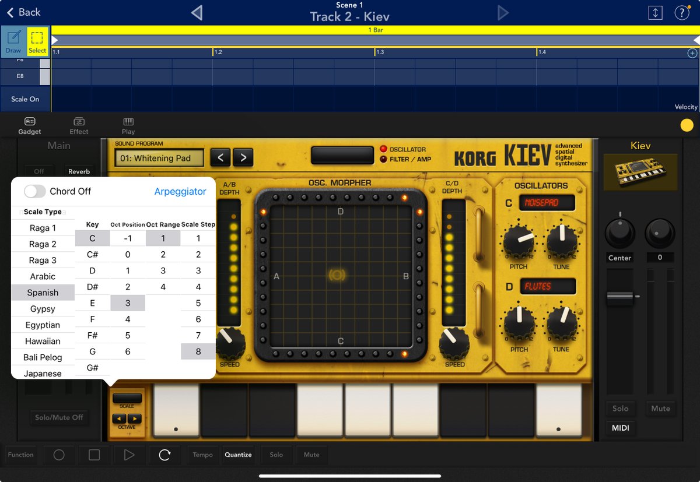Viewport: 700px width, 482px height.
Task: Select the Draw pencil tool
Action: (13, 41)
